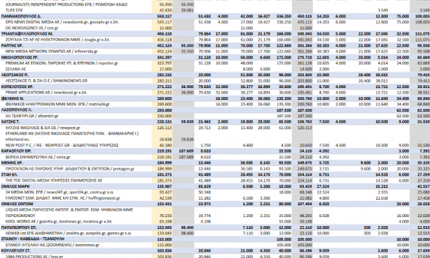Select the ΝΙΚΟΛΟΠΟΥΛΟΣ ΓΡ. total 341.397

click(x=164, y=58)
